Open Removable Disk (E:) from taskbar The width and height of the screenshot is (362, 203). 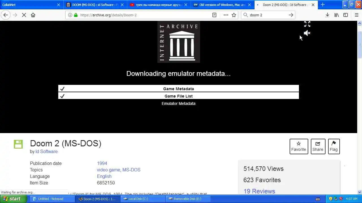(188, 199)
